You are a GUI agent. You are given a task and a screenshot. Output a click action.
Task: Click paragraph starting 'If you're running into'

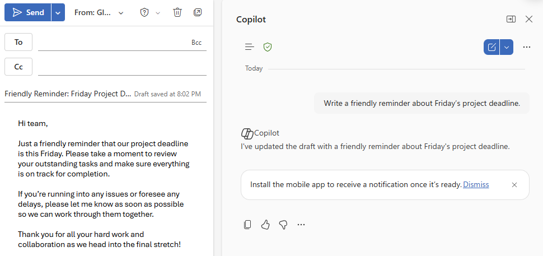pos(101,204)
